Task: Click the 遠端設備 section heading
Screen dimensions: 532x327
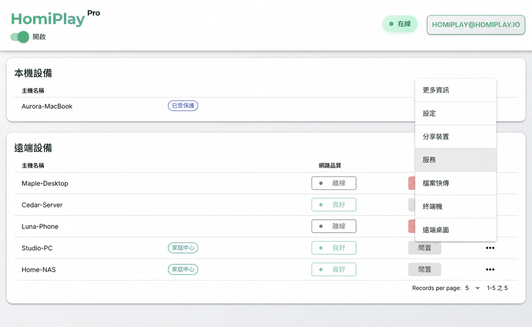Action: click(33, 148)
